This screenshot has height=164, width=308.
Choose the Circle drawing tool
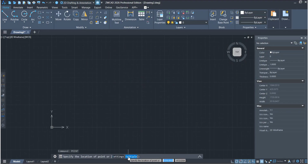point(24,16)
